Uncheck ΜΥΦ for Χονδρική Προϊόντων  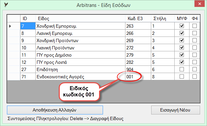coord(182,40)
